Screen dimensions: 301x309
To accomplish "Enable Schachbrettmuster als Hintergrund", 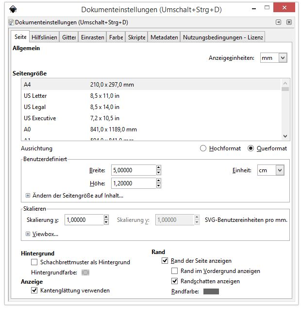I will tap(34, 262).
